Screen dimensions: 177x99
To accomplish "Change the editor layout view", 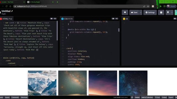I will pyautogui.click(x=161, y=12).
